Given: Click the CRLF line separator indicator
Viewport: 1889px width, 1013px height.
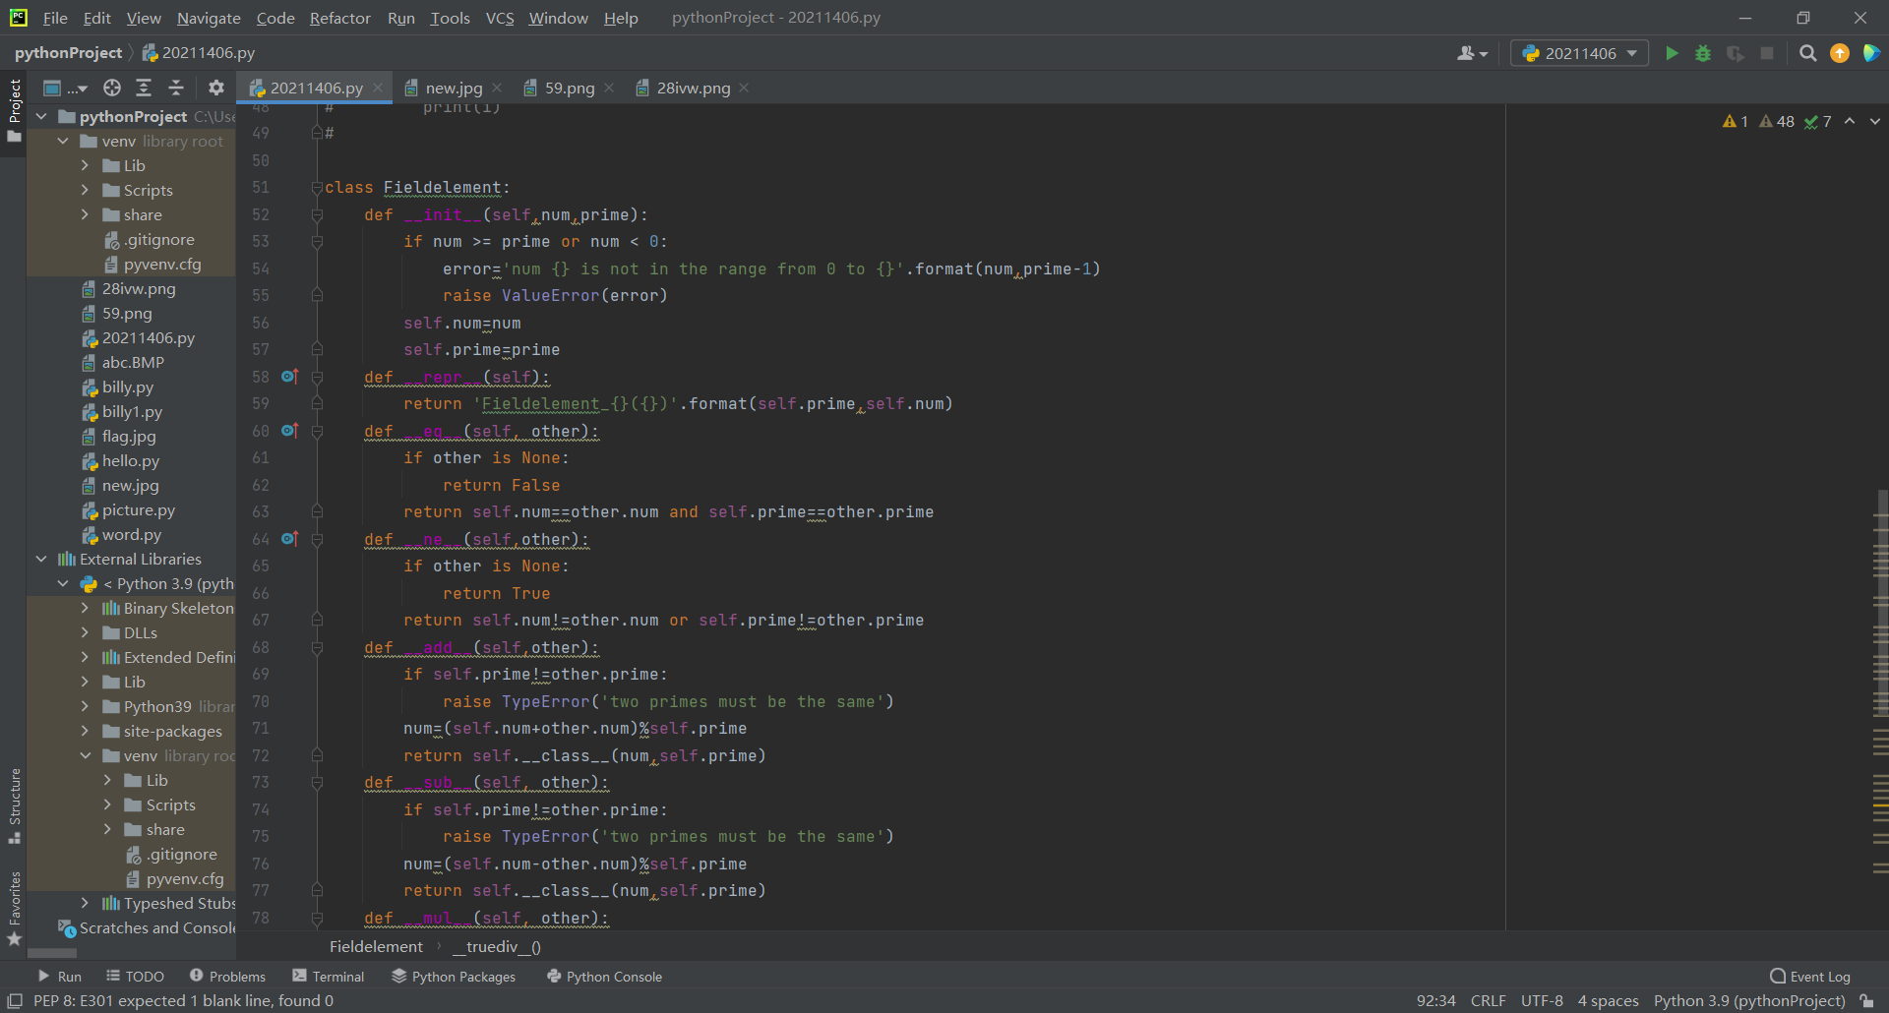Looking at the screenshot, I should click(x=1488, y=1001).
